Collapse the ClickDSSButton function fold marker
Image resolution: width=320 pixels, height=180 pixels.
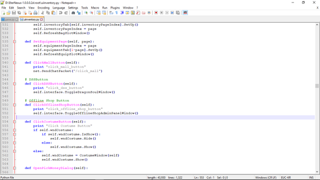point(14,83)
